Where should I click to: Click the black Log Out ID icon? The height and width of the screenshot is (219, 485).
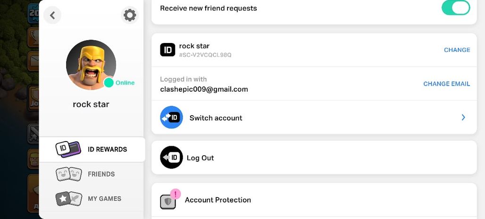point(171,158)
